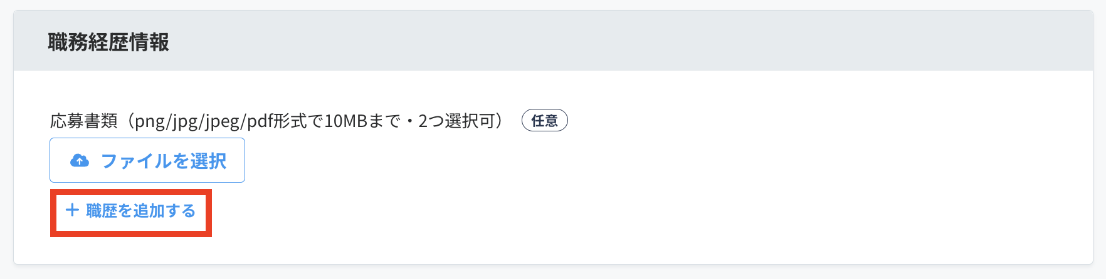Open the file chooser for 応募書類
This screenshot has width=1106, height=279.
[147, 161]
